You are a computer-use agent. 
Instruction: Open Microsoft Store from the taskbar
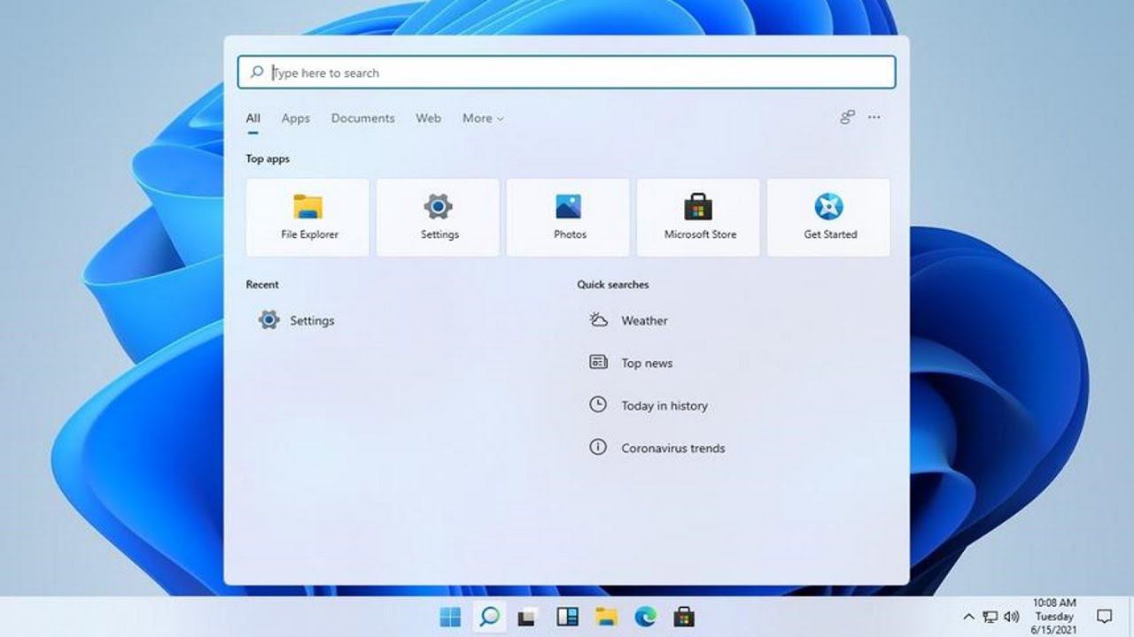click(x=684, y=617)
